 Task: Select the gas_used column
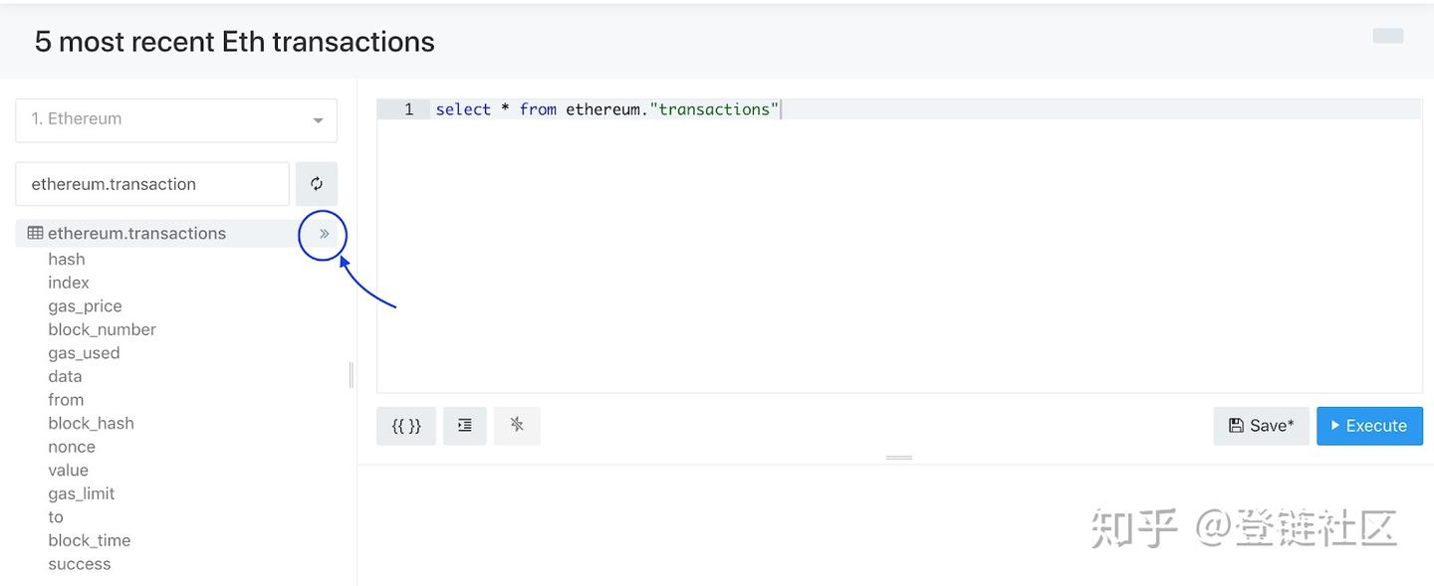(x=84, y=353)
